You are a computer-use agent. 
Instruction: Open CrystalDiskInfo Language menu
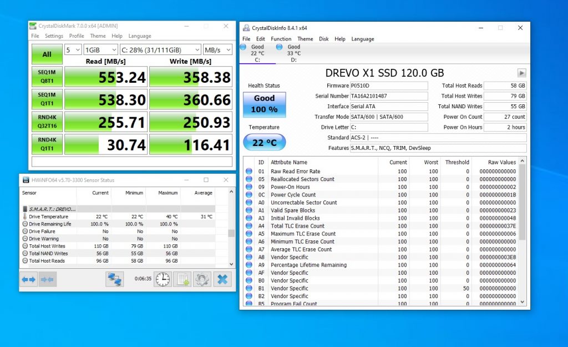pyautogui.click(x=363, y=39)
